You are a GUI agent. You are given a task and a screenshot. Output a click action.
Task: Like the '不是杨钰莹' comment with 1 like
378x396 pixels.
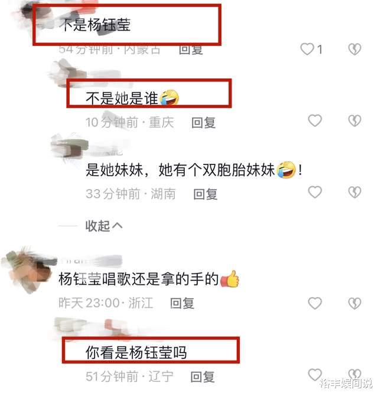click(307, 49)
